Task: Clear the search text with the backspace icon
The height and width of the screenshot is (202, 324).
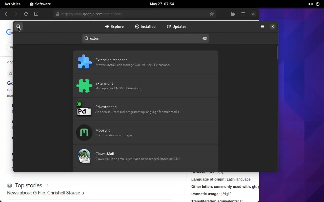Action: 205,38
